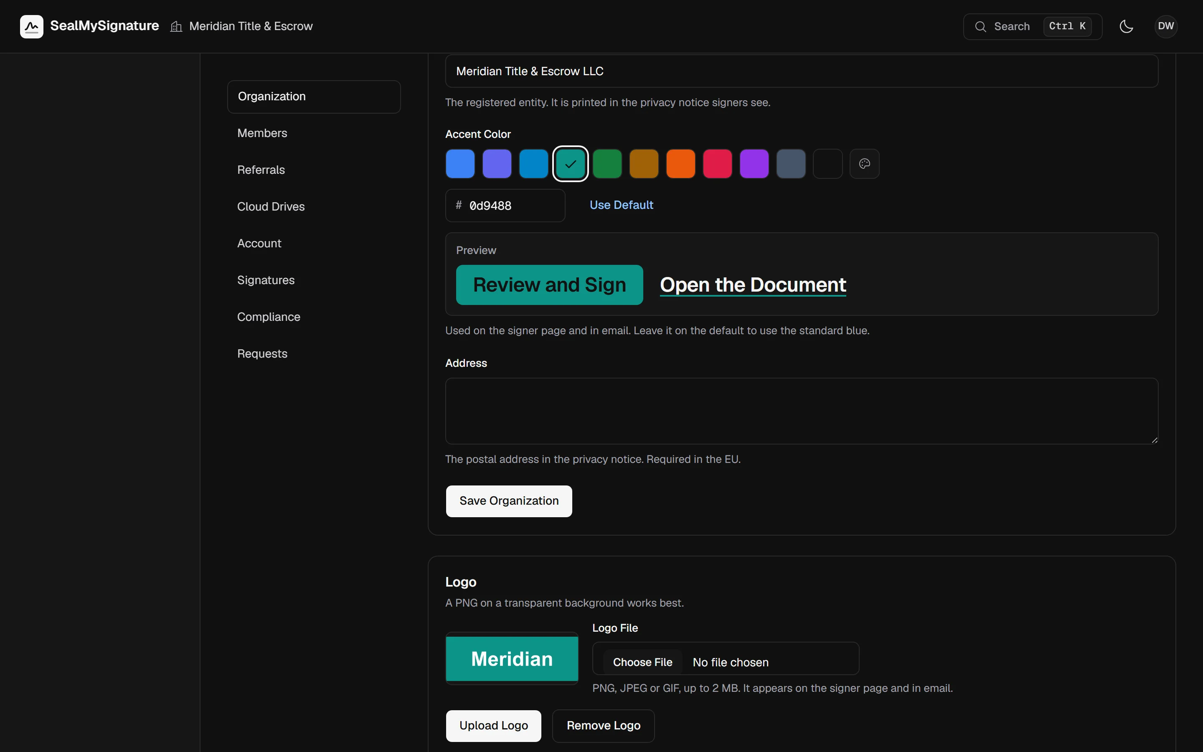Click the Ctrl K shortcut badge
Image resolution: width=1203 pixels, height=752 pixels.
(x=1067, y=26)
